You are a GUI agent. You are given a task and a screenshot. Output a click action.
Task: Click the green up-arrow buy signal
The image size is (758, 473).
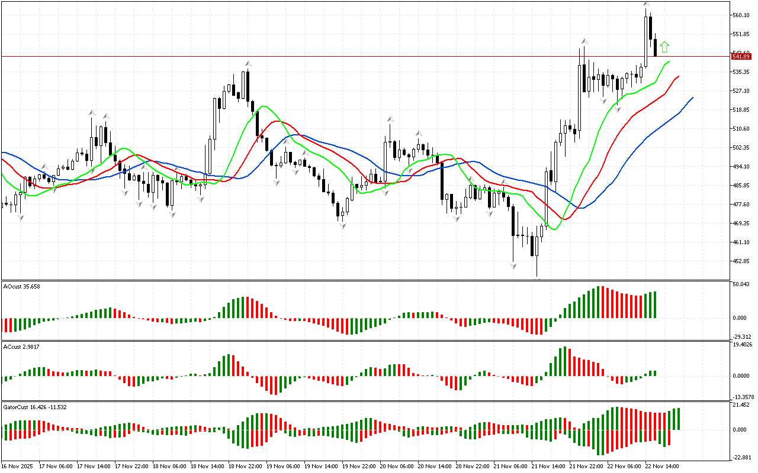664,46
